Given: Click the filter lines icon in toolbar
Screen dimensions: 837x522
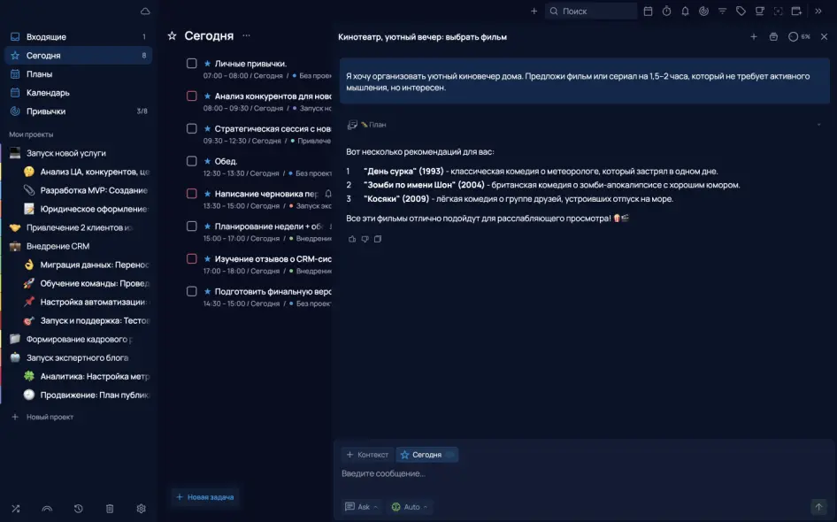Looking at the screenshot, I should coord(722,12).
